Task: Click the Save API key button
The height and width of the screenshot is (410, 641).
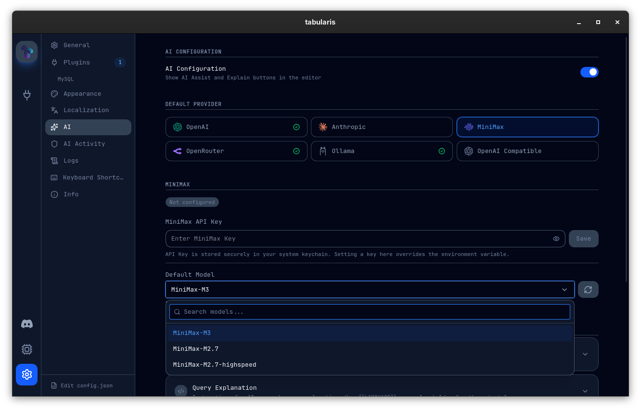Action: pos(583,239)
